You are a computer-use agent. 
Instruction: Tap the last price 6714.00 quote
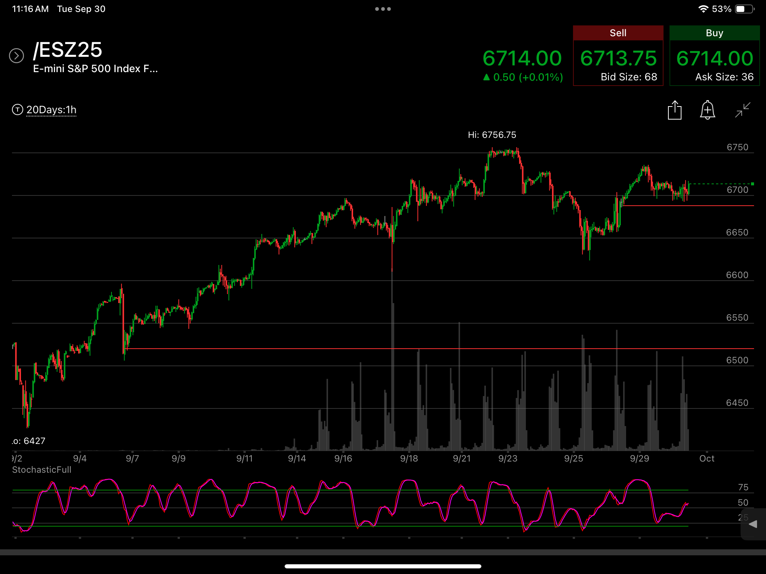[x=522, y=58]
